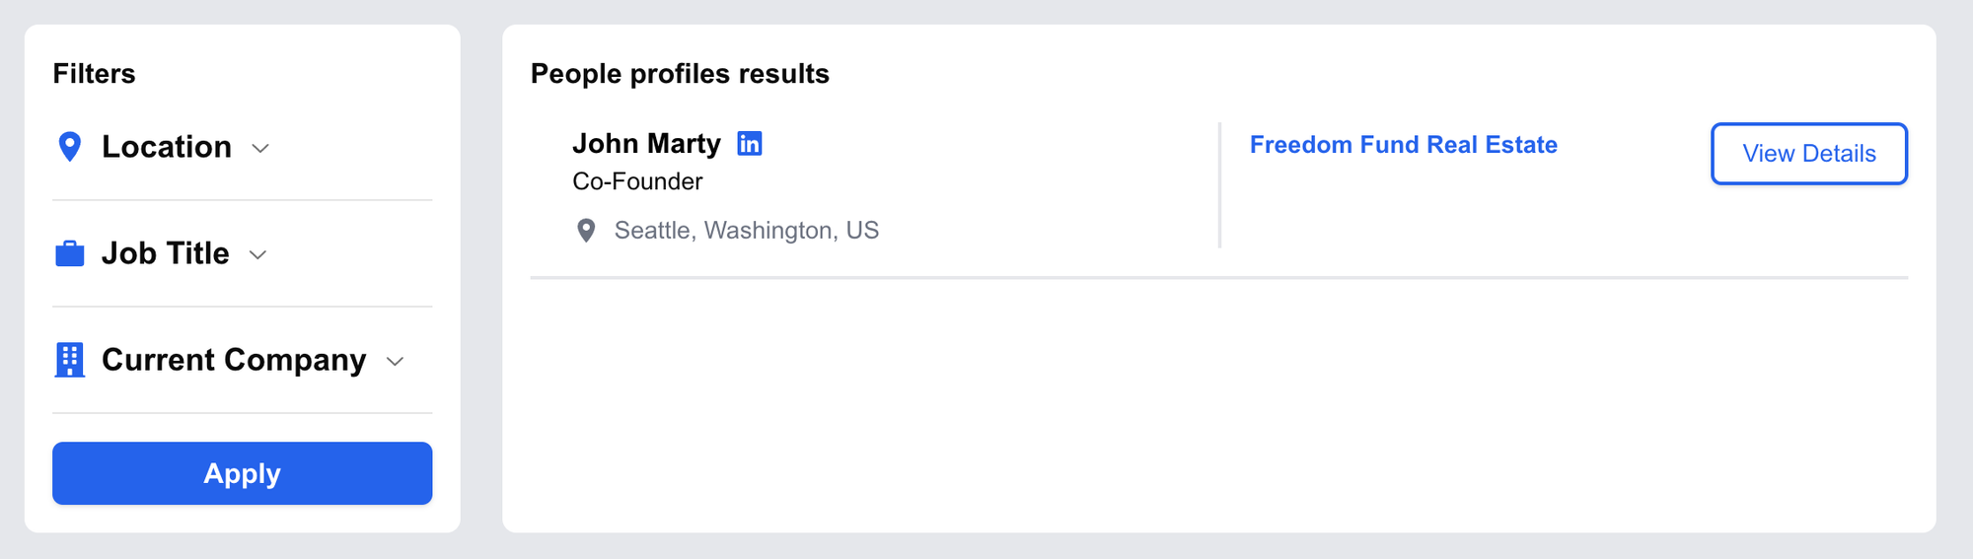
Task: Click the Filters panel heading
Action: (94, 74)
